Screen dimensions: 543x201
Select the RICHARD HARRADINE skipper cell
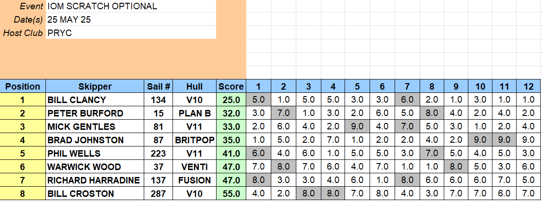tap(95, 180)
